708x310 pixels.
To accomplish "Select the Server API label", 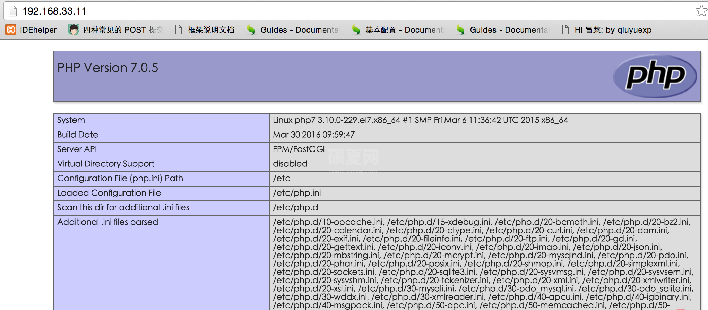I will [x=77, y=149].
